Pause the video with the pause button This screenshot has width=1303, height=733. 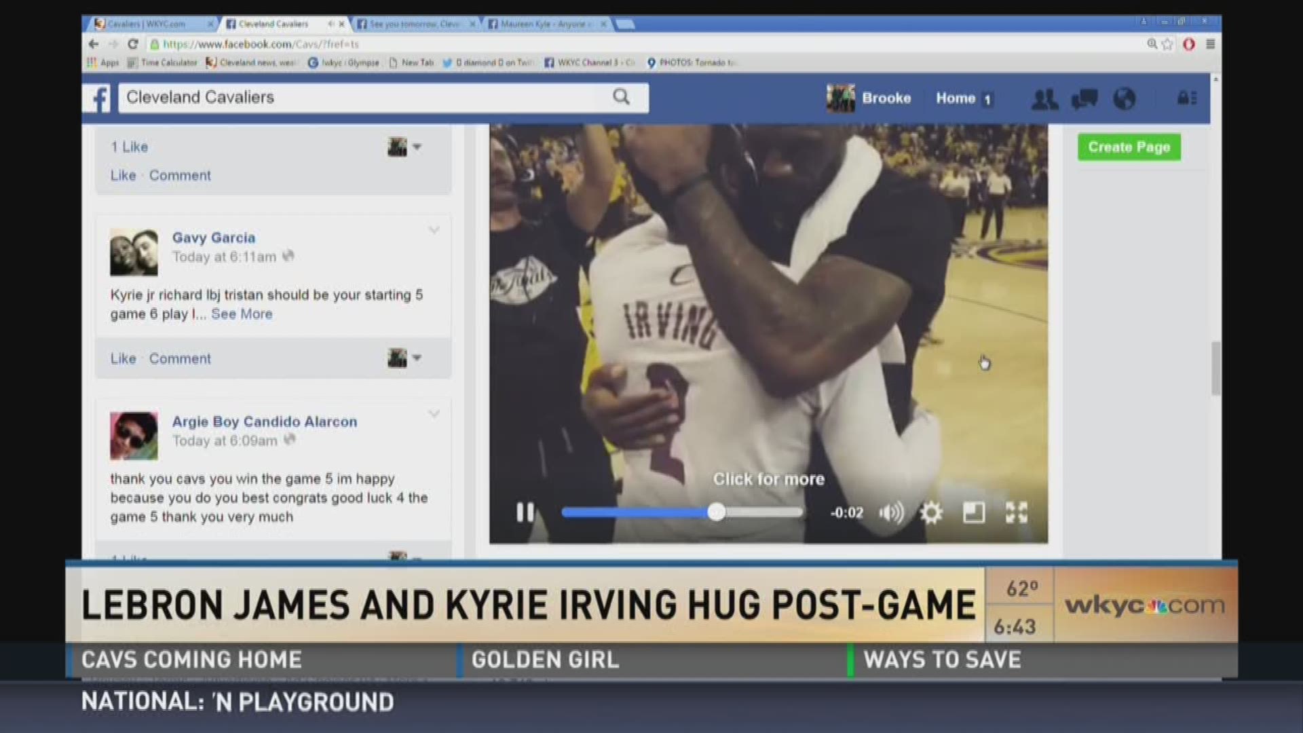pyautogui.click(x=525, y=512)
